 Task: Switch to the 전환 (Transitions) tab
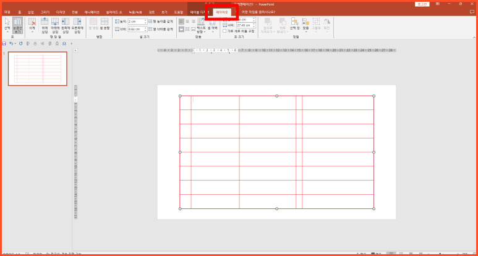[75, 12]
